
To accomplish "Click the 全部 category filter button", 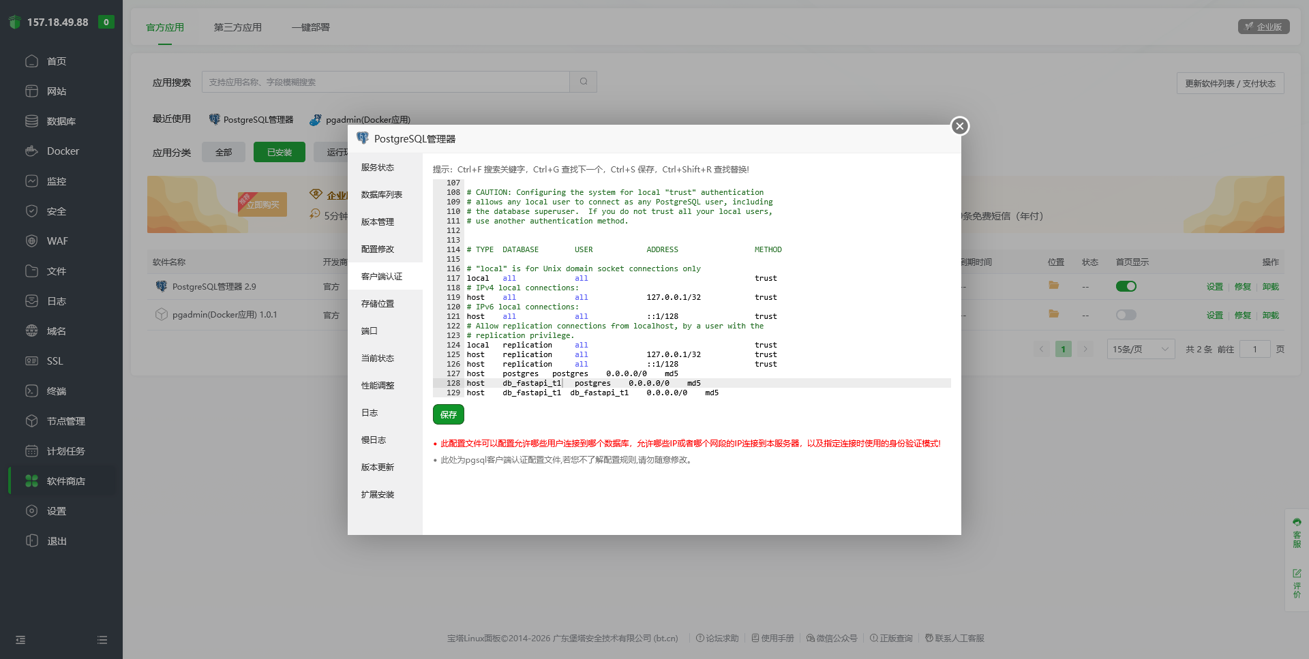I will tap(224, 153).
